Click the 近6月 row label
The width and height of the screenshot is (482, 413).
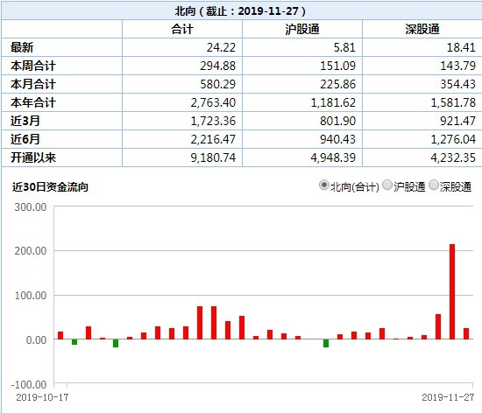pyautogui.click(x=25, y=139)
